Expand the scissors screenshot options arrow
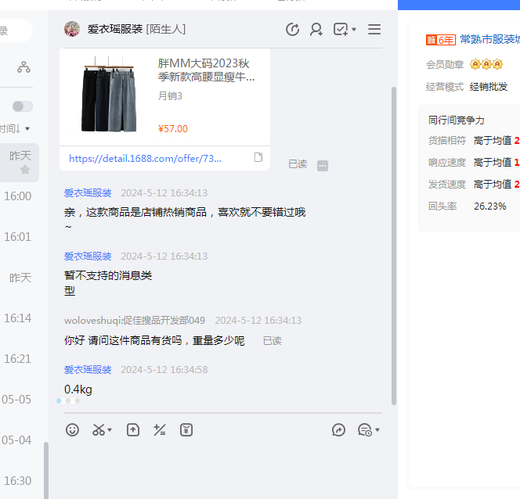Viewport: 520px width, 499px height. tap(110, 430)
